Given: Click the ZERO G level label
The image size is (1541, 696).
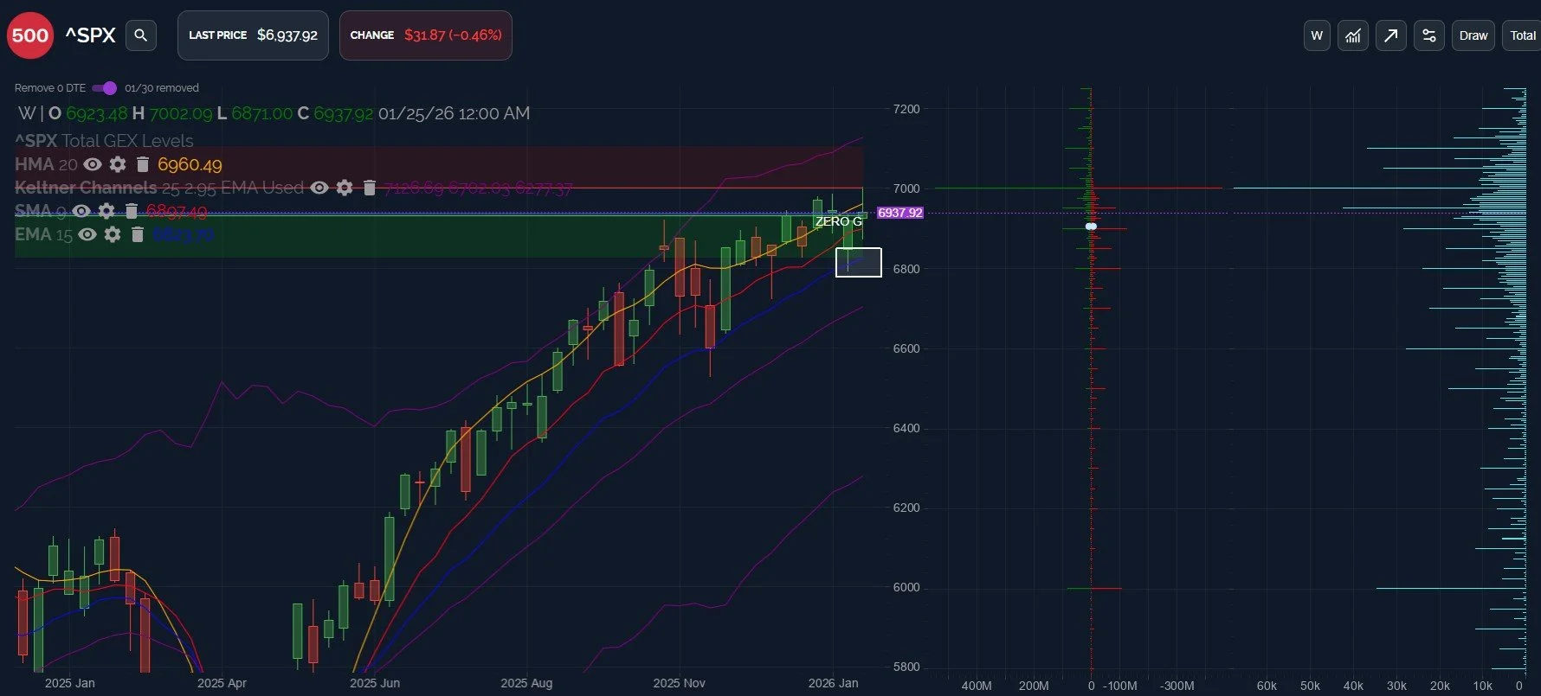Looking at the screenshot, I should point(838,221).
